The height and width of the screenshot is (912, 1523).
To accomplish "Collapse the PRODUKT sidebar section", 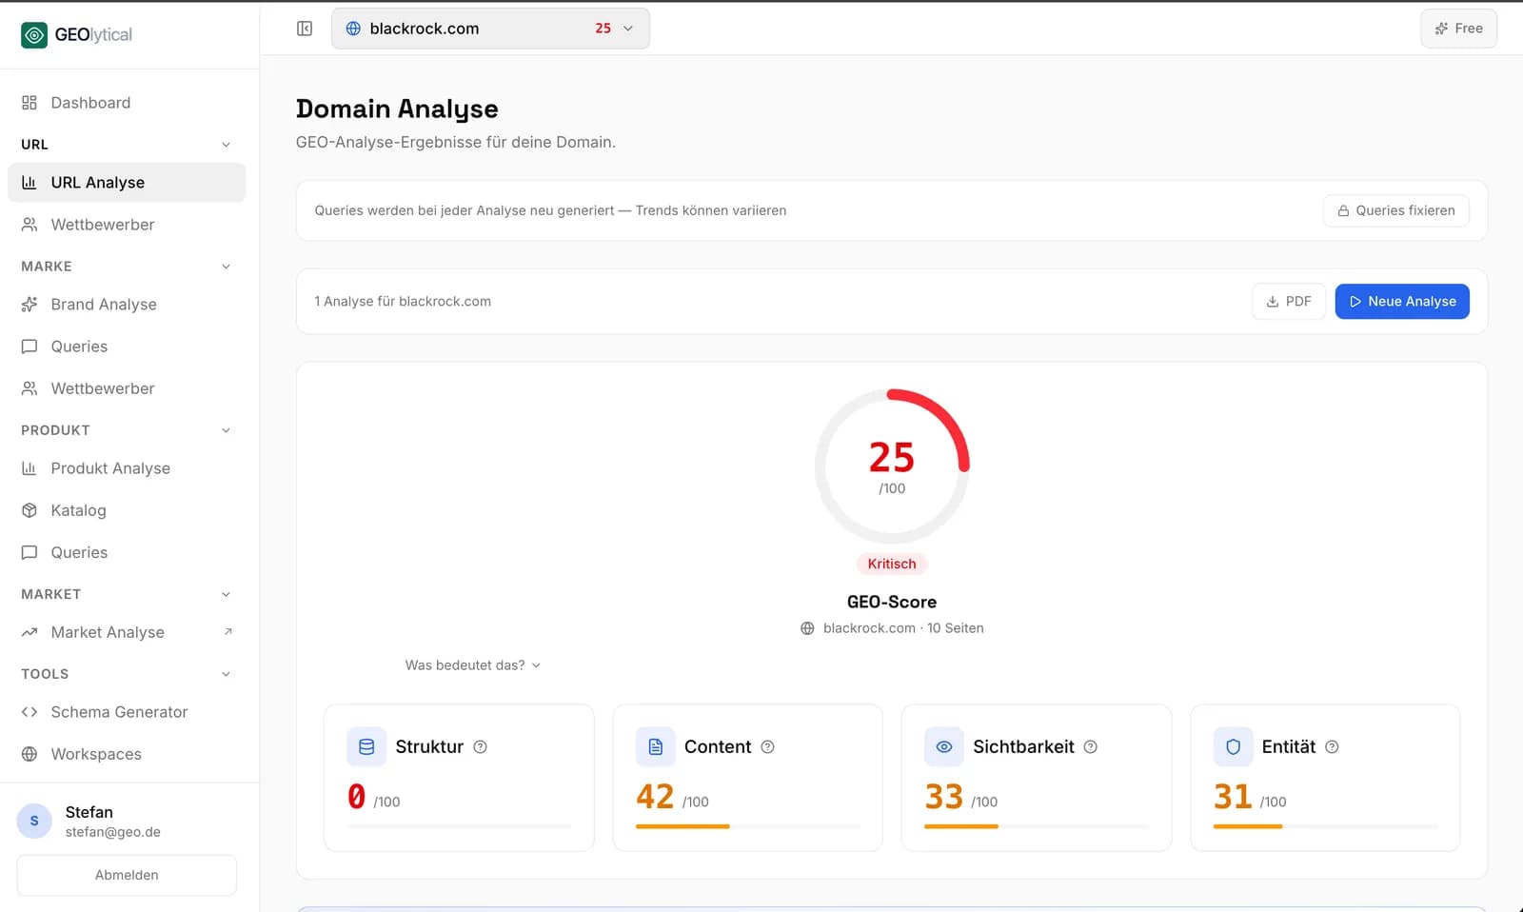I will [x=227, y=430].
